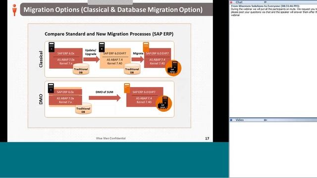
Task: Select the Video panel title
Action: [240, 120]
